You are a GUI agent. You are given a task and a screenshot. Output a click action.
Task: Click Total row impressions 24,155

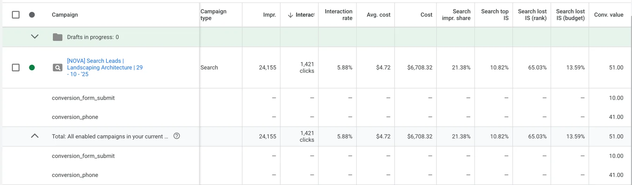click(268, 136)
